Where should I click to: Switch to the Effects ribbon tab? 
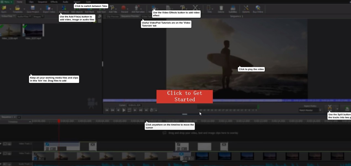point(54,2)
